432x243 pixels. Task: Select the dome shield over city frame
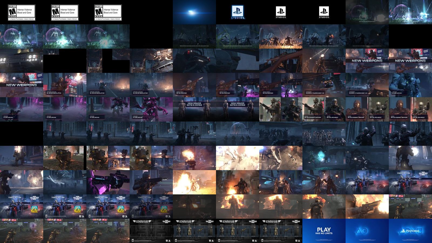click(238, 134)
